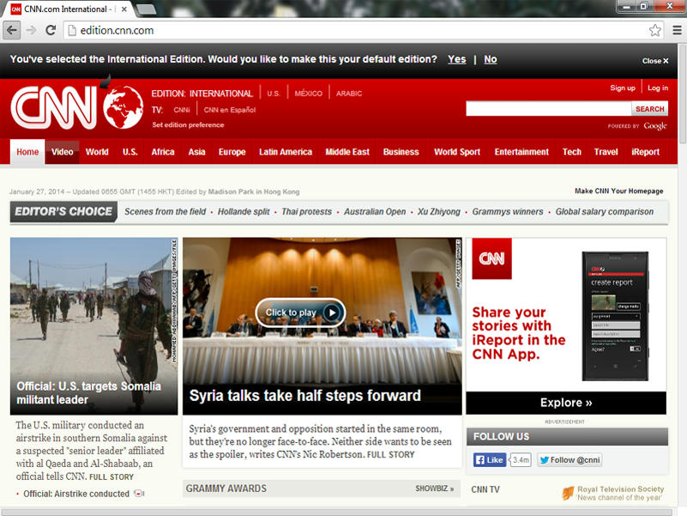Open the Business section
The height and width of the screenshot is (516, 687).
[x=401, y=152]
